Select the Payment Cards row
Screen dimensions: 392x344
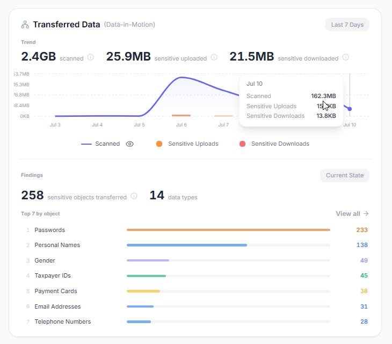197,291
